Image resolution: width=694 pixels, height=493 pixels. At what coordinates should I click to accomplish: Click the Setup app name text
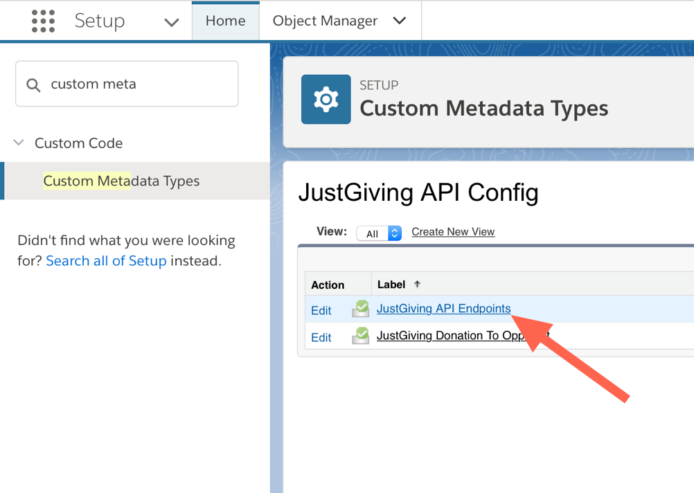[x=100, y=21]
